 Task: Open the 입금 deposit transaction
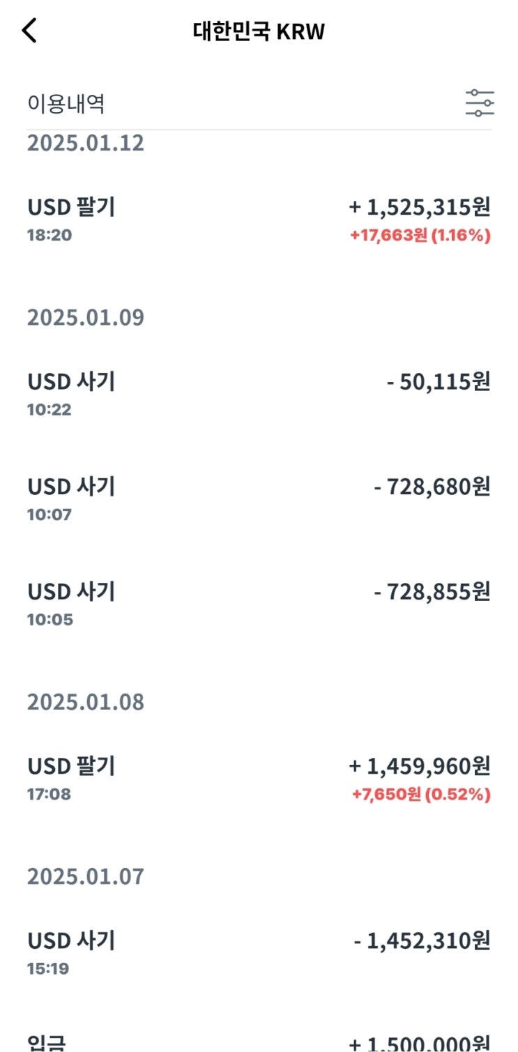coord(46,1043)
